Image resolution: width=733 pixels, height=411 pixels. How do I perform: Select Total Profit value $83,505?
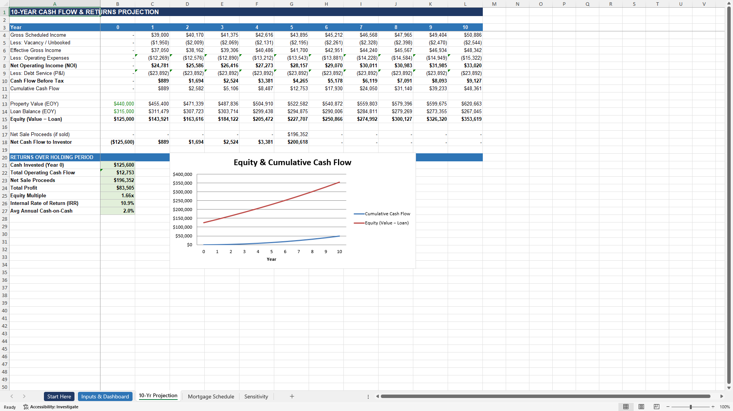[x=118, y=188]
